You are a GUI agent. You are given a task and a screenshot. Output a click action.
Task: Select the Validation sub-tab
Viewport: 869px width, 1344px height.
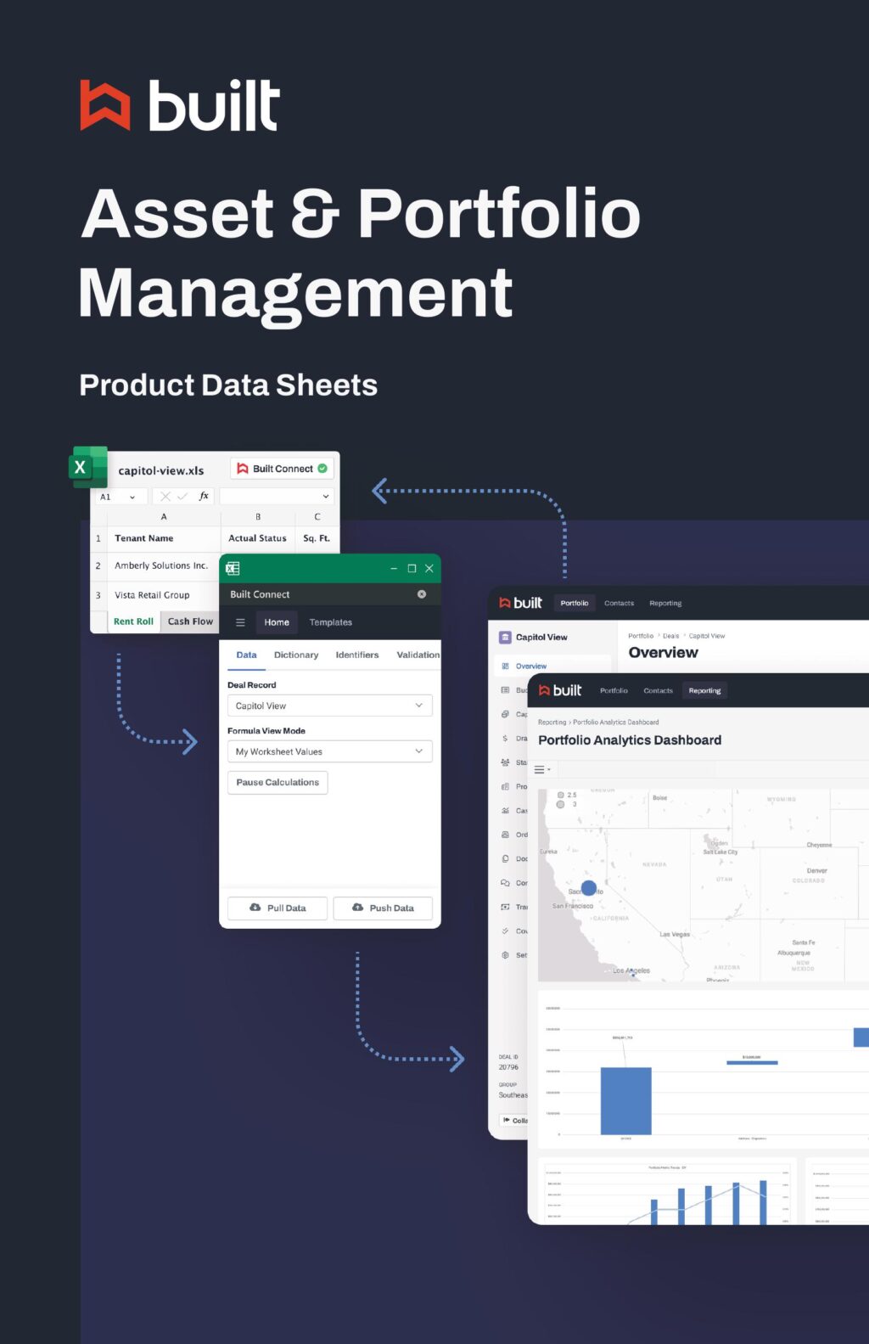[x=418, y=655]
